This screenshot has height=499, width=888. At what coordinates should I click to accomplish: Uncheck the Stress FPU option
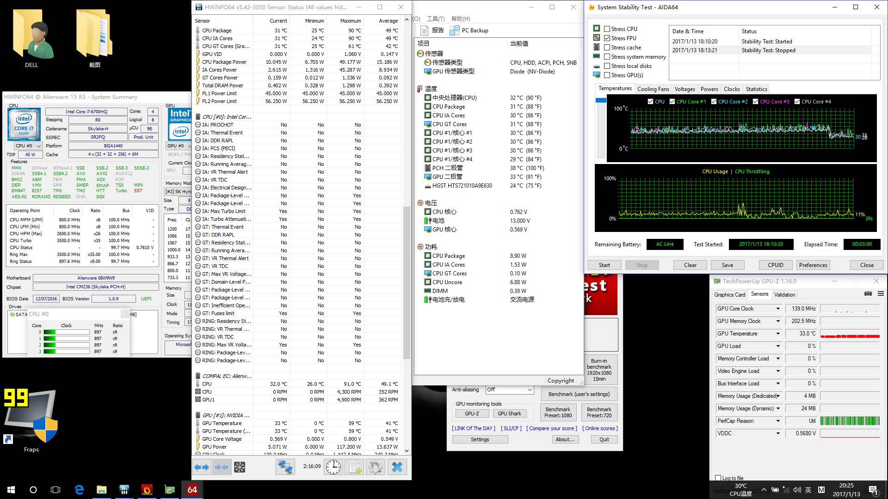coord(608,38)
